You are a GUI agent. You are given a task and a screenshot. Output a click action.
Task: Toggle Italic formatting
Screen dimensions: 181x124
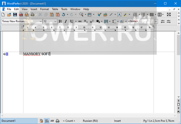coord(66,21)
